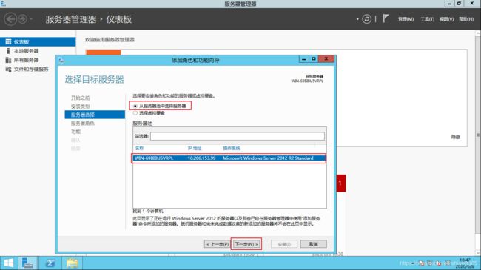Click Microsoft Windows Server 2012 R2 Standard cell

[x=268, y=158]
